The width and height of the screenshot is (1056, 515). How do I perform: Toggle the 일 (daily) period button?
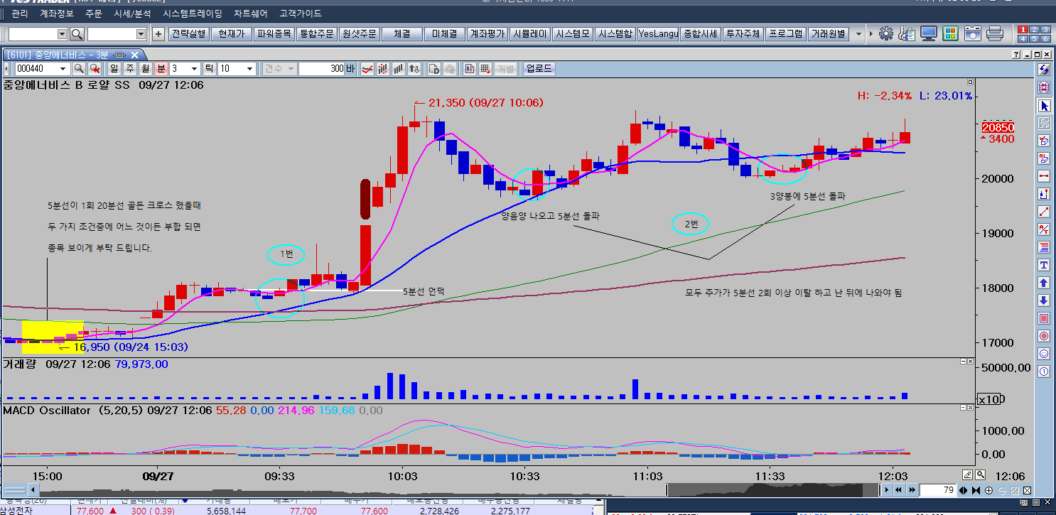pos(114,69)
